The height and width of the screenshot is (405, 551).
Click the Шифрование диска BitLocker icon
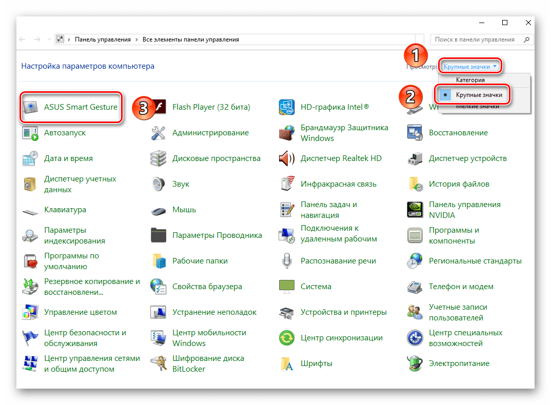[x=159, y=363]
